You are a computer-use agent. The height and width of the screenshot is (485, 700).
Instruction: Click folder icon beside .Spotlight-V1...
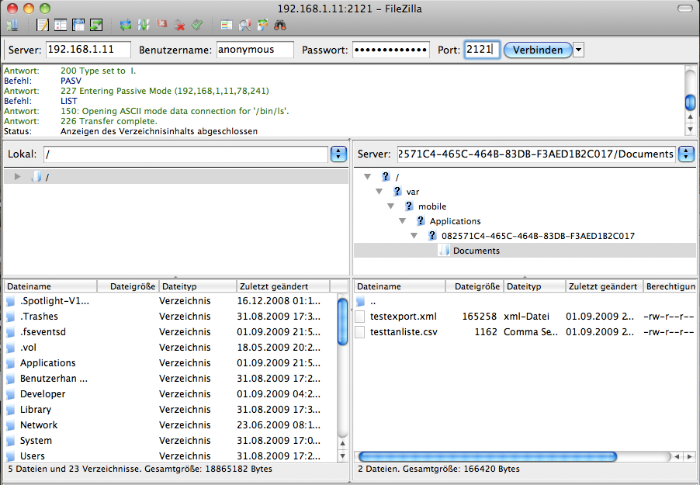[11, 301]
